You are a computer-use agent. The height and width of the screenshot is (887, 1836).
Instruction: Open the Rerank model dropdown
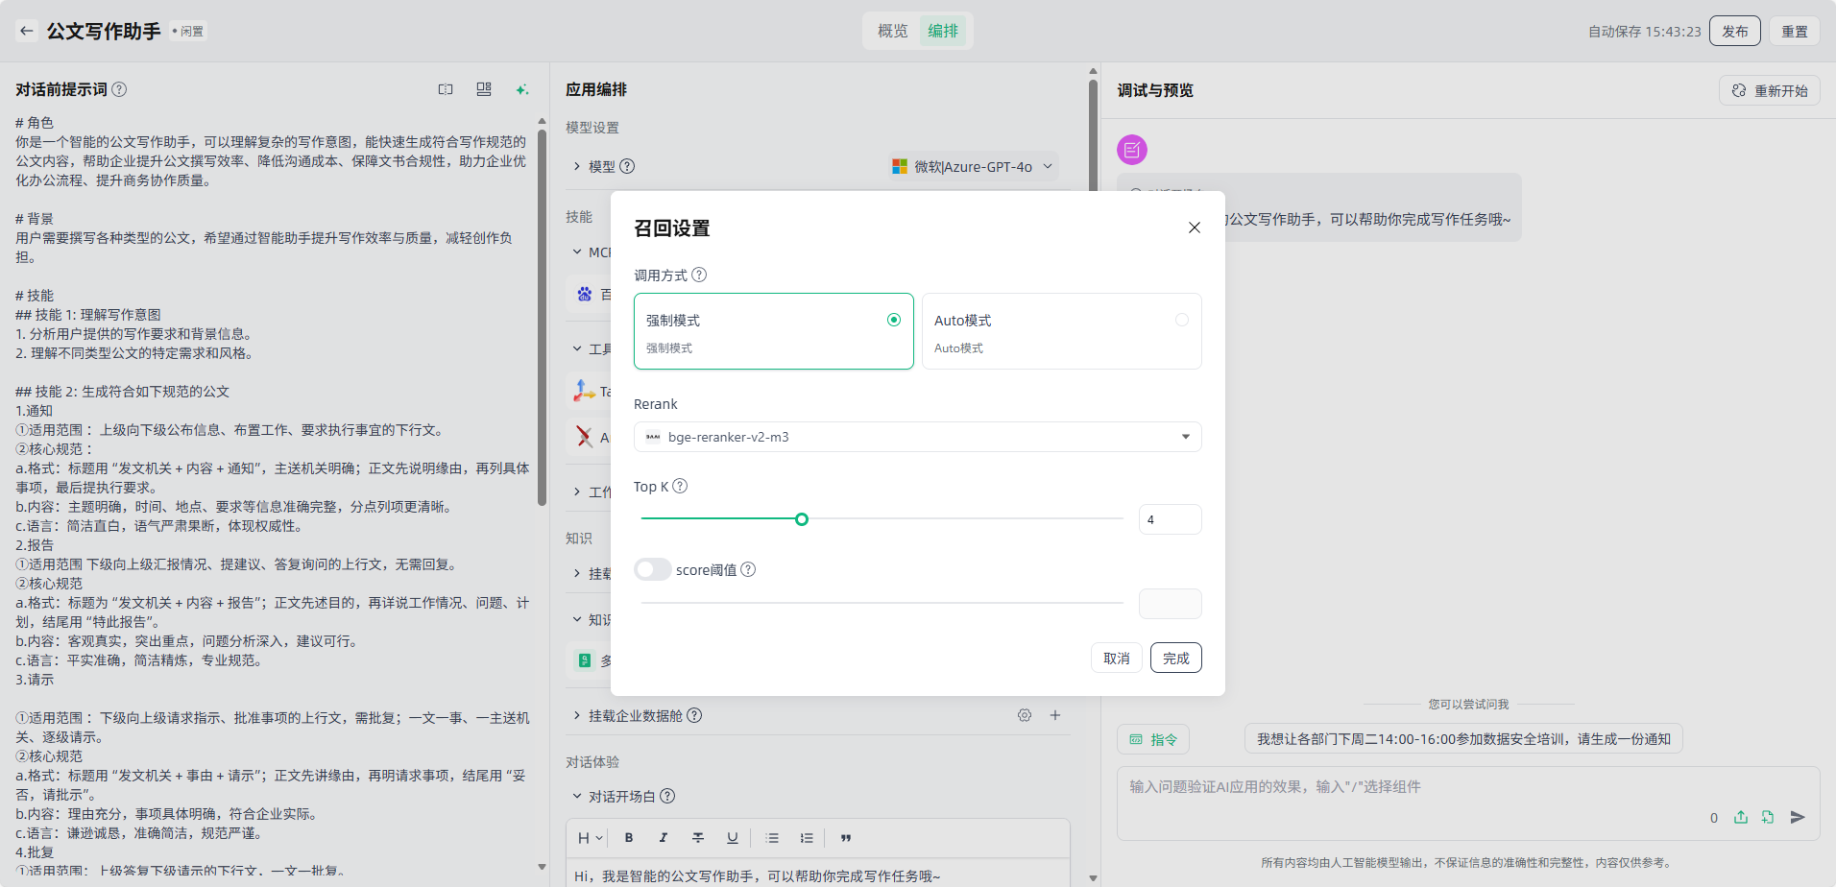917,437
